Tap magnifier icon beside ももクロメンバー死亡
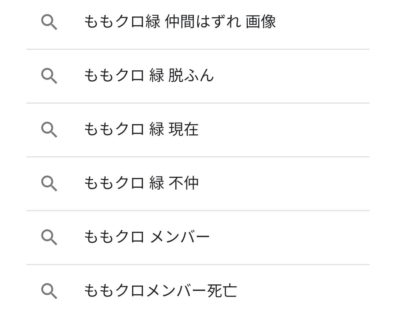Viewport: 396px width, 317px height. tap(49, 291)
